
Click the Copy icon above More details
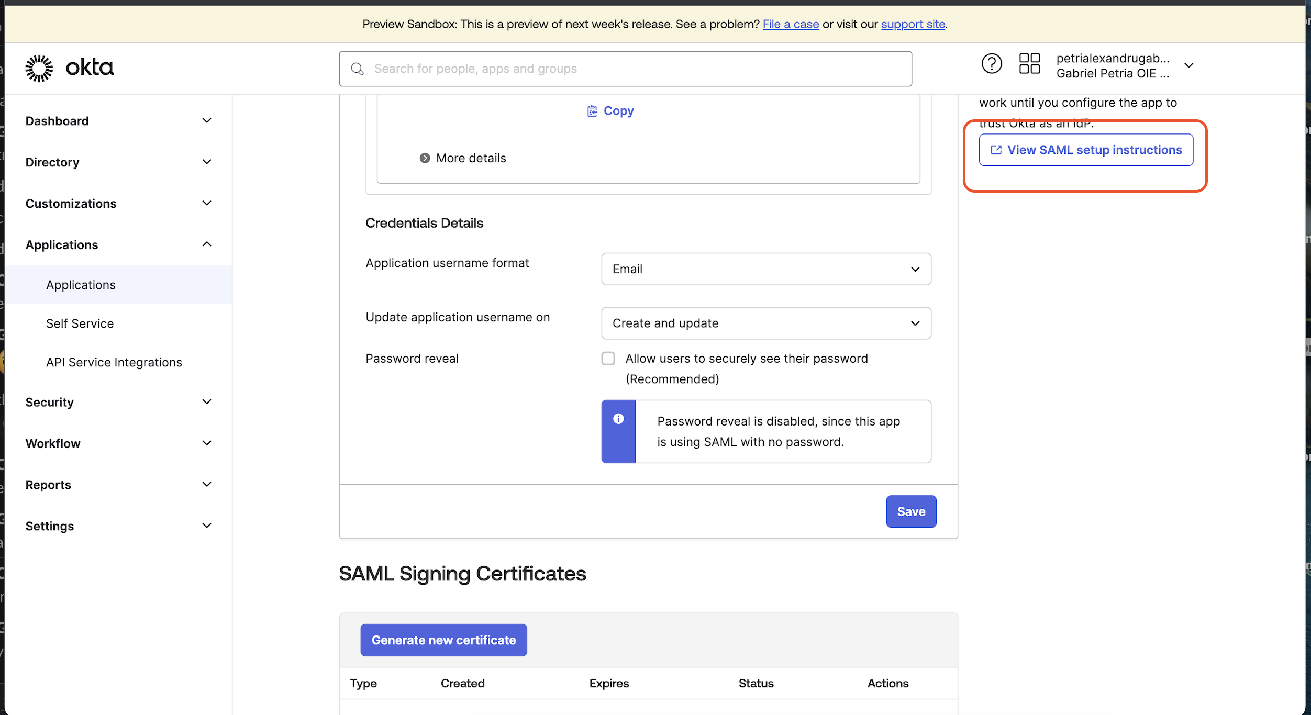click(x=592, y=110)
